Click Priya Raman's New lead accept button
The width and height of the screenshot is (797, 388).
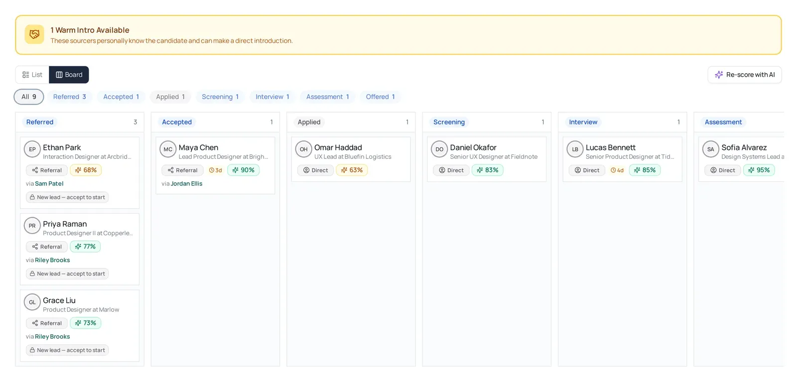click(67, 274)
